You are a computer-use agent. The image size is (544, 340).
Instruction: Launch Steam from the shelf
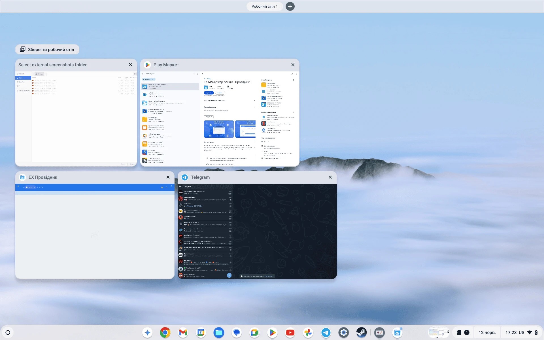[x=362, y=332]
